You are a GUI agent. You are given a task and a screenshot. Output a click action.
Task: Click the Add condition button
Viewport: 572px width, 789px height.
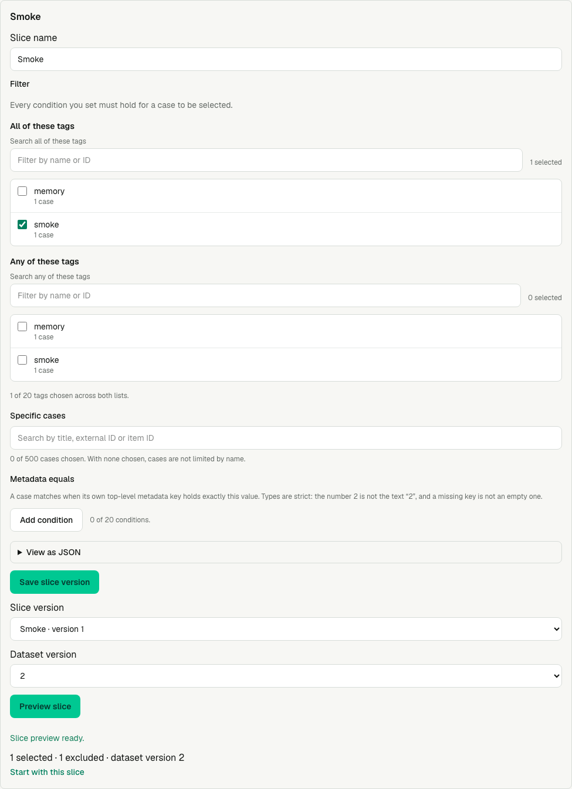(46, 520)
